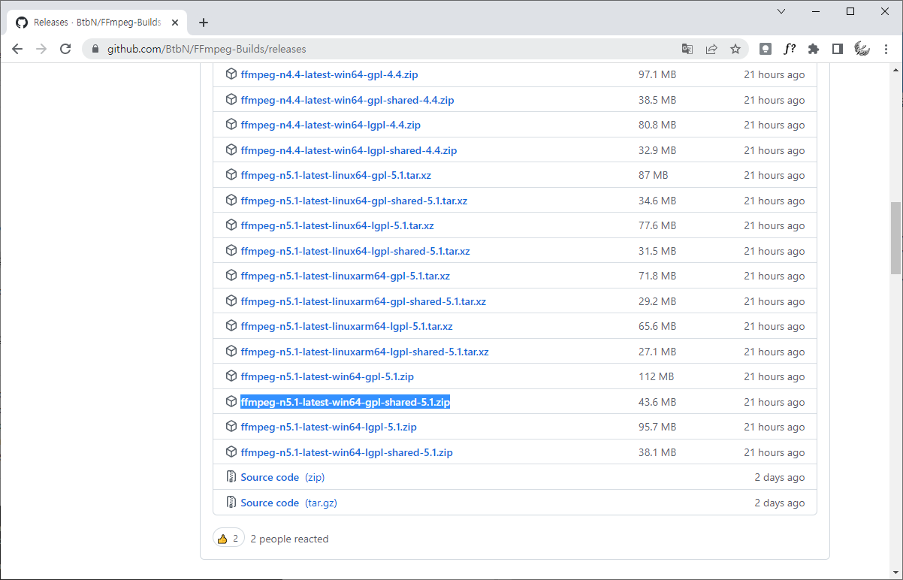Reload the GitHub releases page
Screen dimensions: 903x580
pyautogui.click(x=65, y=49)
